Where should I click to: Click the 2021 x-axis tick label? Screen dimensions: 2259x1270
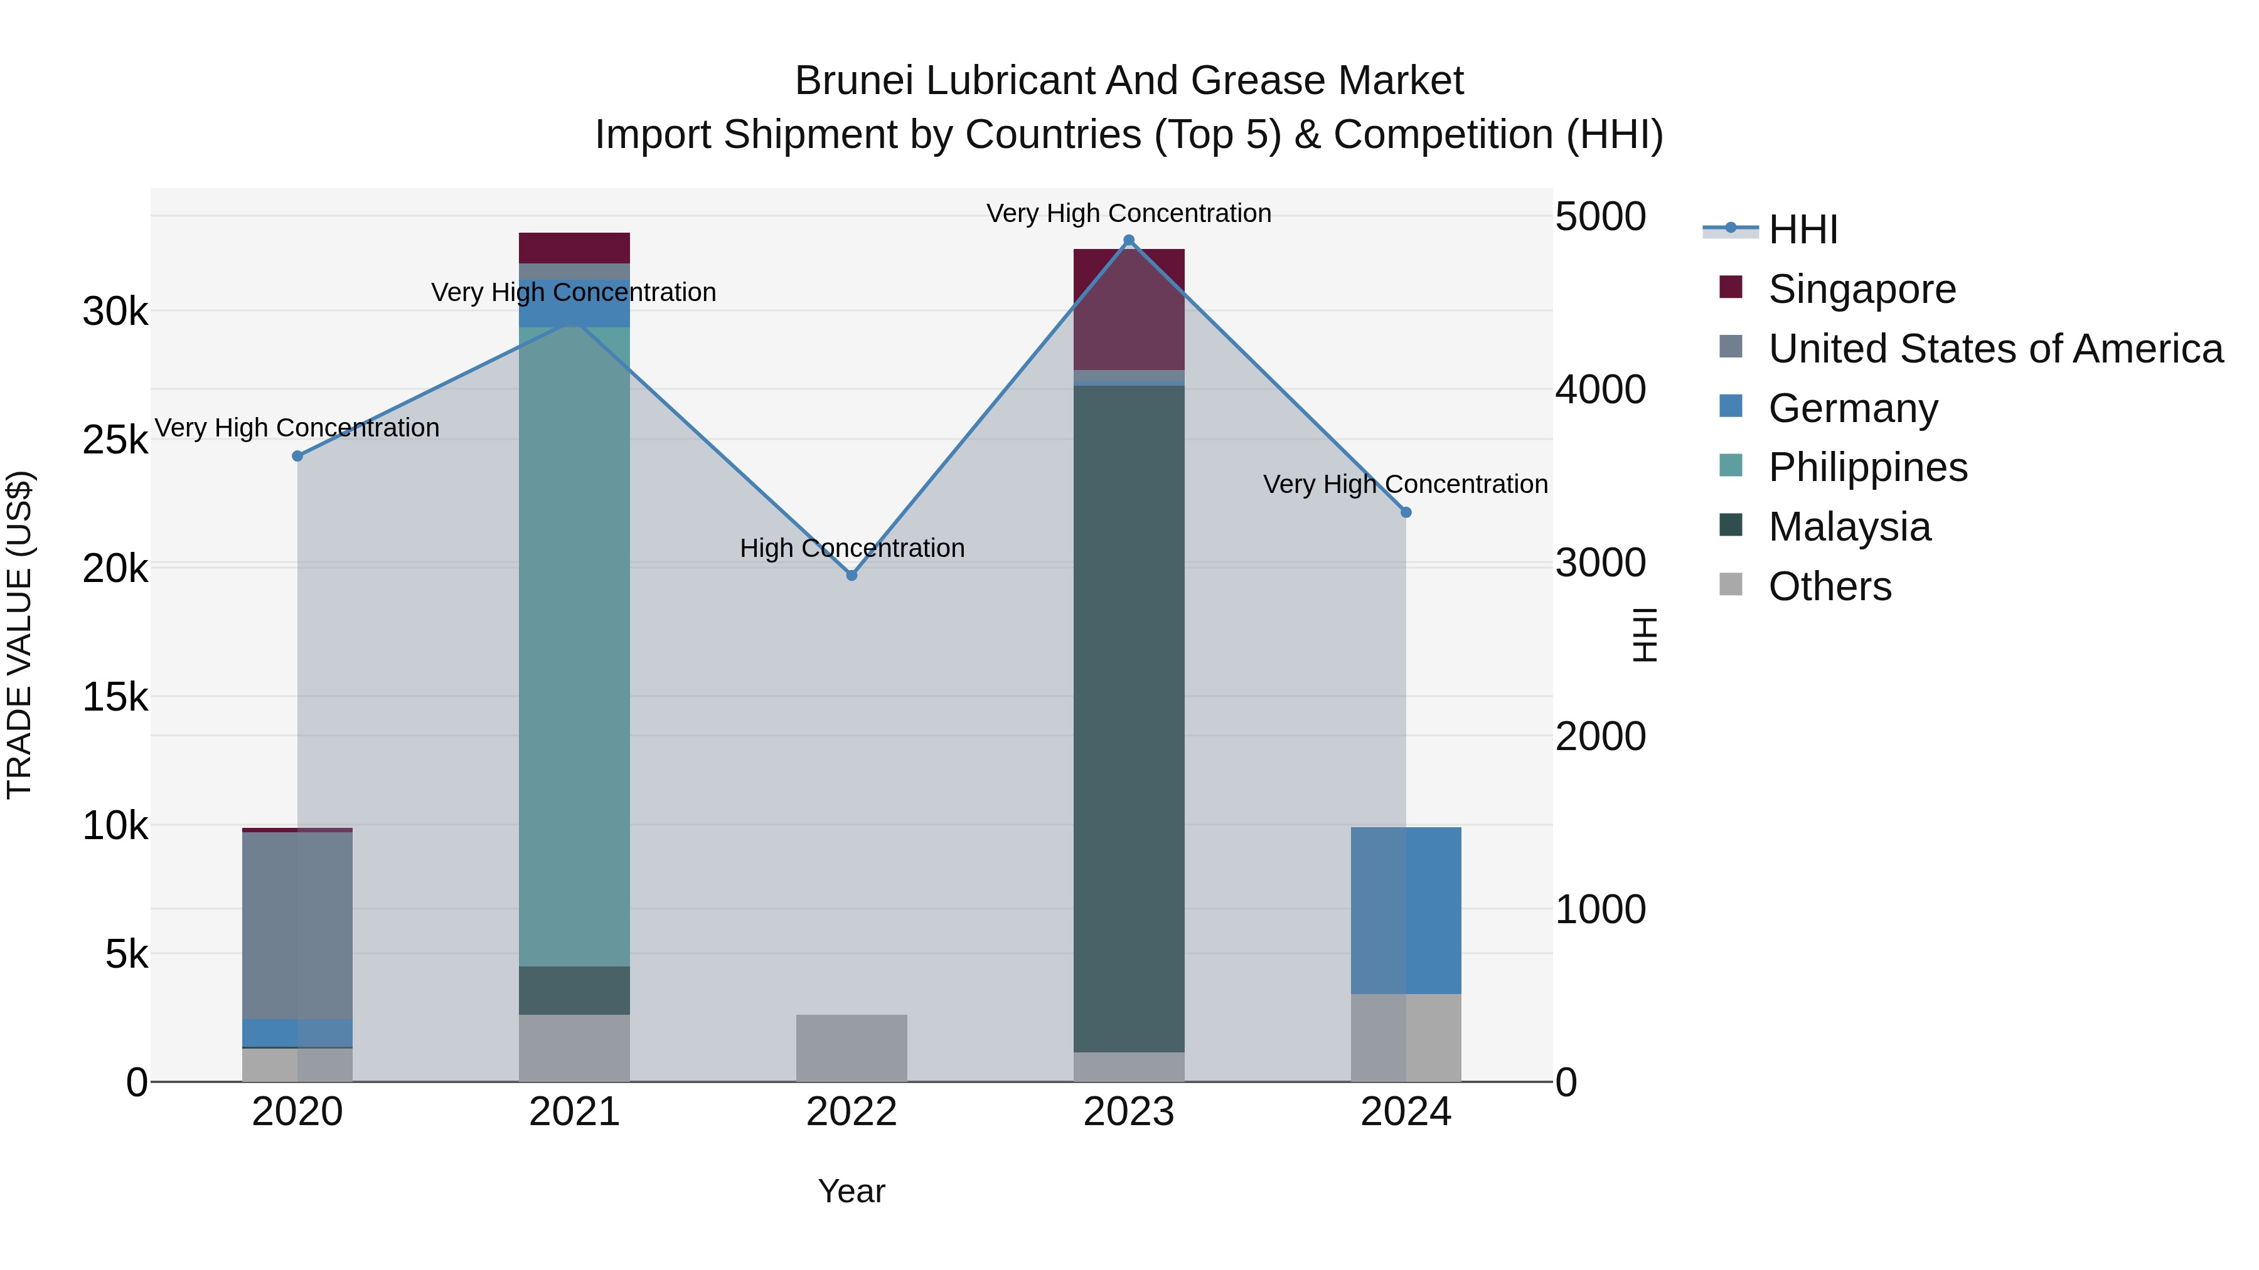574,1112
